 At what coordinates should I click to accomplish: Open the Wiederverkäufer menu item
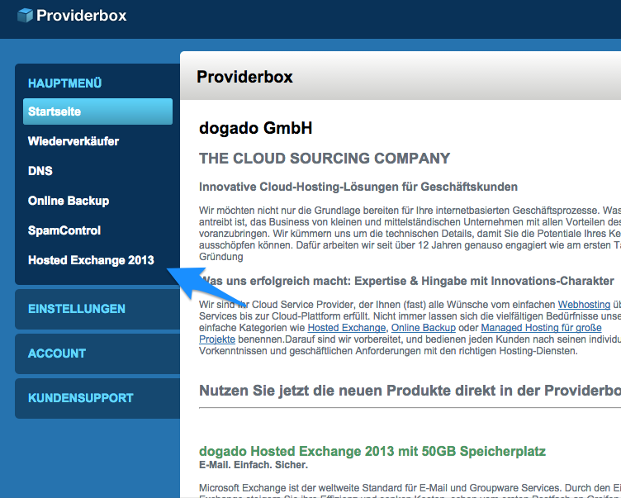pyautogui.click(x=73, y=141)
